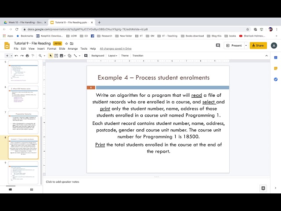
Task: Open Google Tasks side panel icon
Action: 276,79
